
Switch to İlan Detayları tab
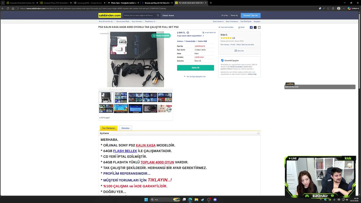(109, 128)
